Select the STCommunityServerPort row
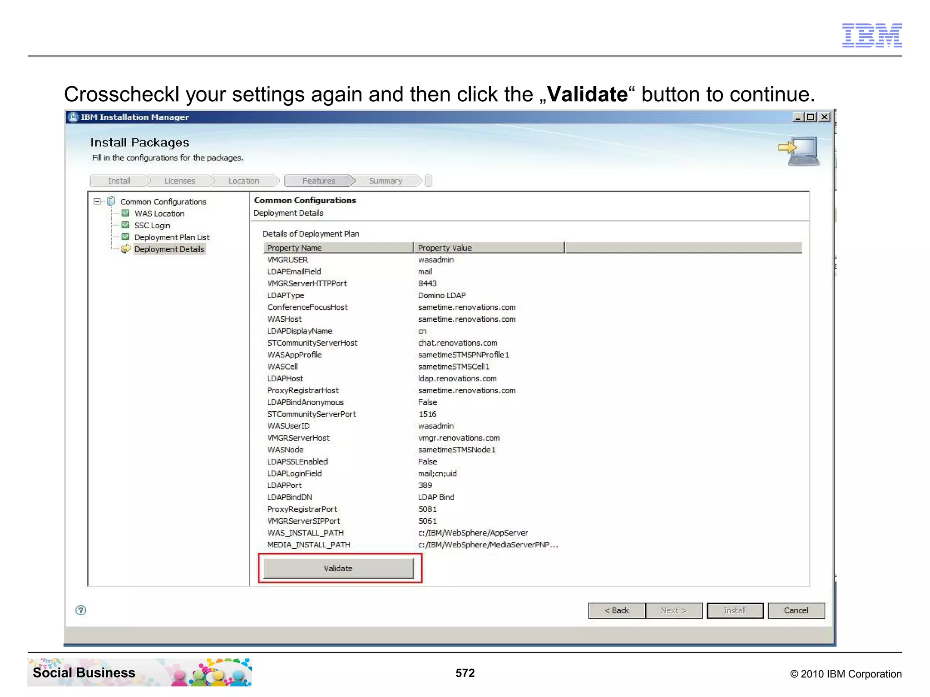The width and height of the screenshot is (930, 697). point(532,414)
